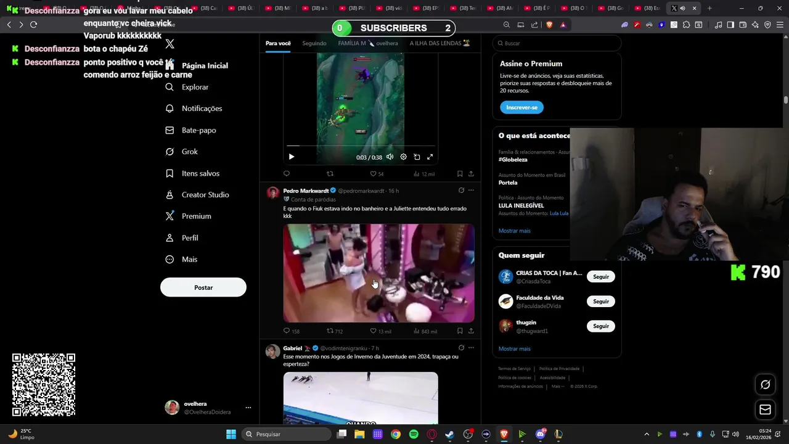The image size is (789, 444).
Task: Open the #Globeleza trend
Action: (x=513, y=160)
